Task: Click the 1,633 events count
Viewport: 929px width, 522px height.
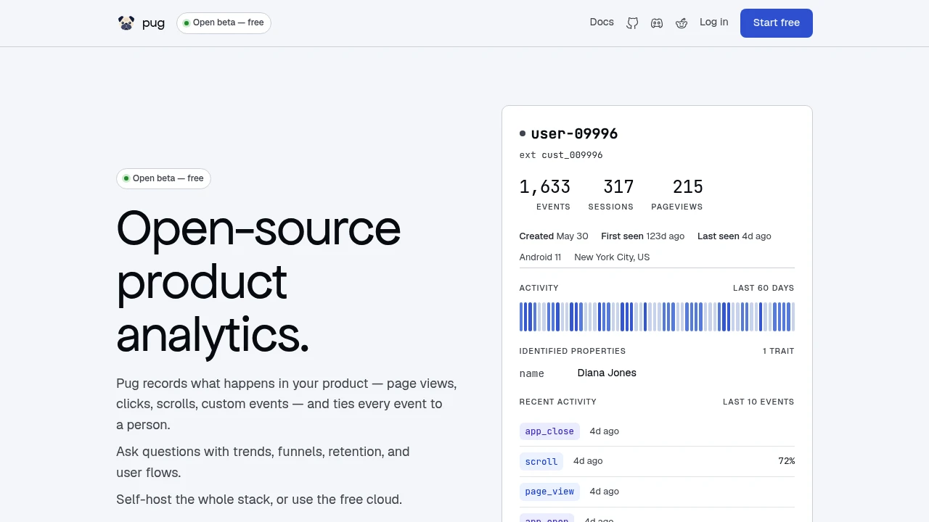Action: point(545,187)
